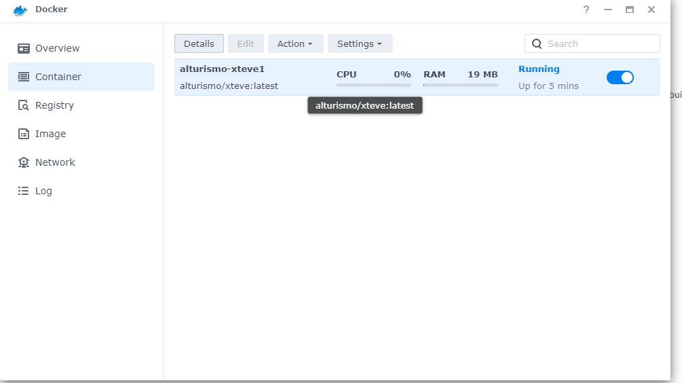The height and width of the screenshot is (383, 682).
Task: Click the 0% CPU value
Action: pos(402,75)
